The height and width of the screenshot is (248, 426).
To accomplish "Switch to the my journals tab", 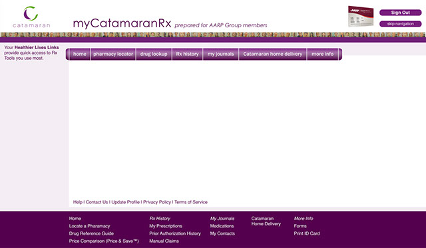I will click(220, 54).
